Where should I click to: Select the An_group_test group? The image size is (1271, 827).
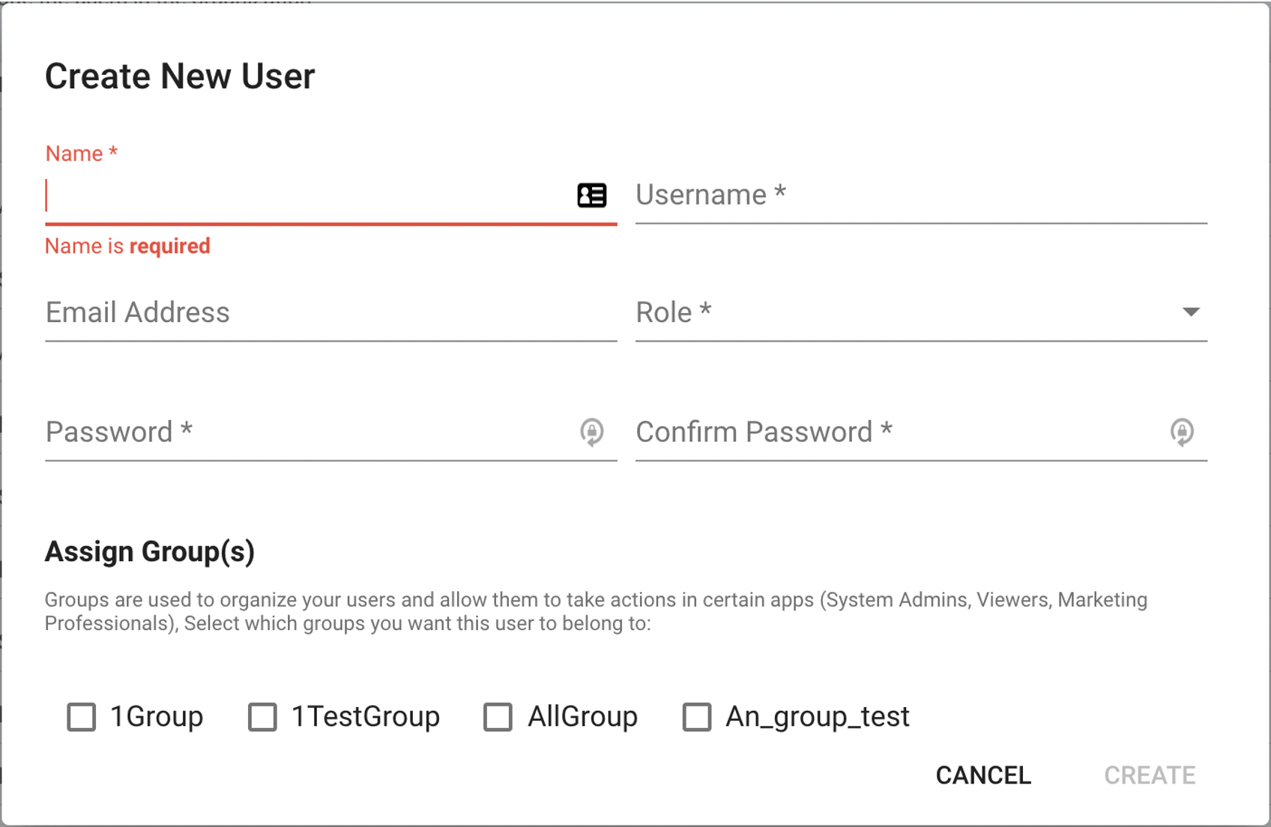pyautogui.click(x=696, y=717)
